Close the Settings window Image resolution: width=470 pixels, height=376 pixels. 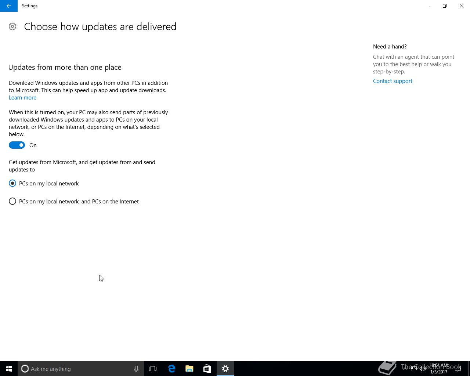click(x=462, y=6)
